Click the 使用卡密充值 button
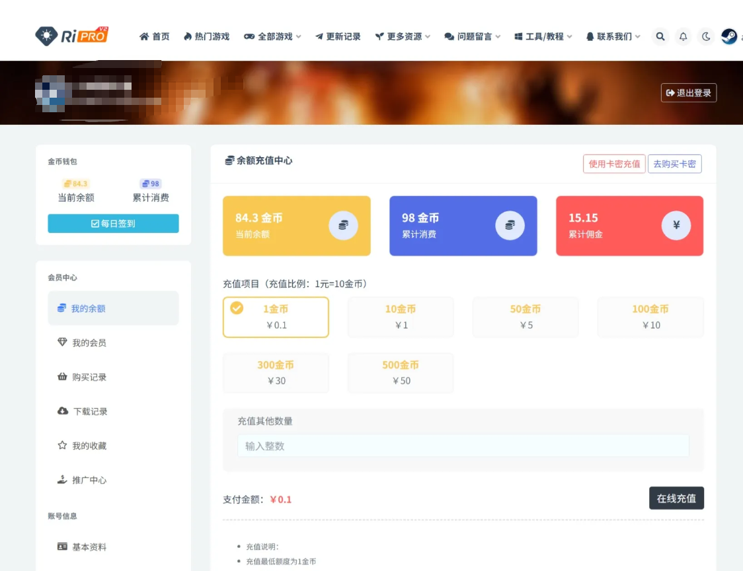Viewport: 743px width, 571px height. 614,164
